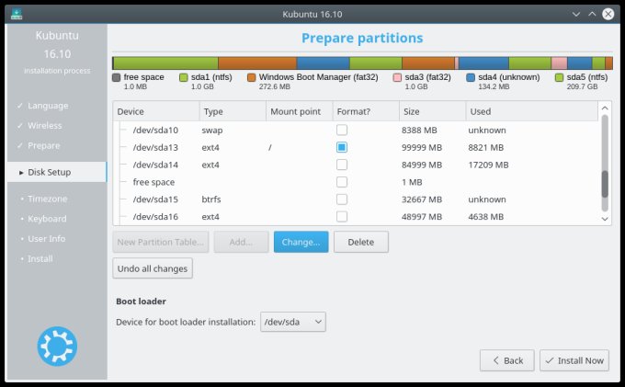Click the 17209 MB used cell
This screenshot has height=387, width=625.
[488, 165]
